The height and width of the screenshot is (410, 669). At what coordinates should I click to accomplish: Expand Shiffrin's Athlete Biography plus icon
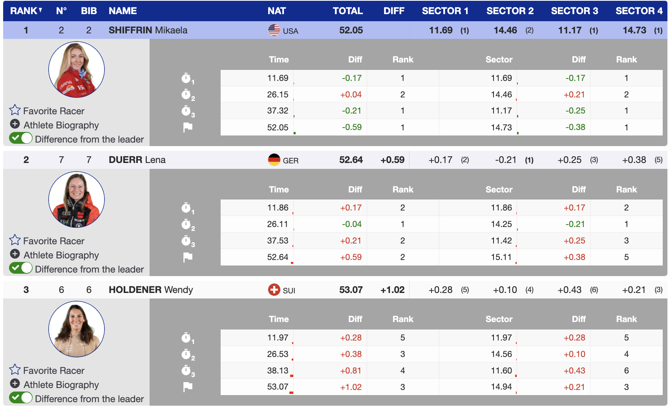click(x=15, y=124)
